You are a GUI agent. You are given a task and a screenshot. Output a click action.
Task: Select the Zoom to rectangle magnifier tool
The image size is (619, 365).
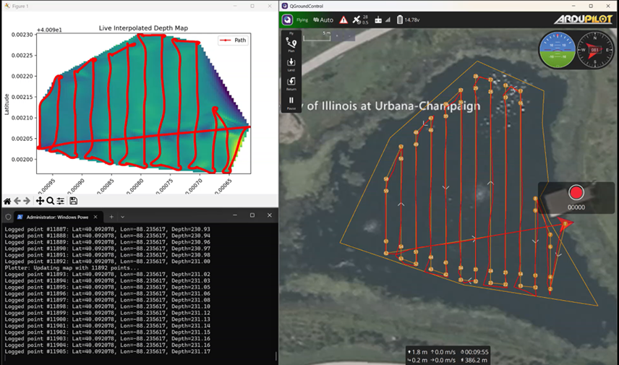point(50,201)
